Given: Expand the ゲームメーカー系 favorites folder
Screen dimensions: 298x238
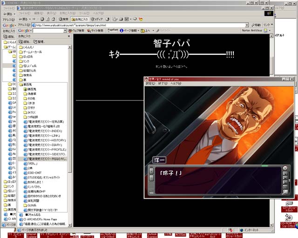Looking at the screenshot, I should pos(30,52).
